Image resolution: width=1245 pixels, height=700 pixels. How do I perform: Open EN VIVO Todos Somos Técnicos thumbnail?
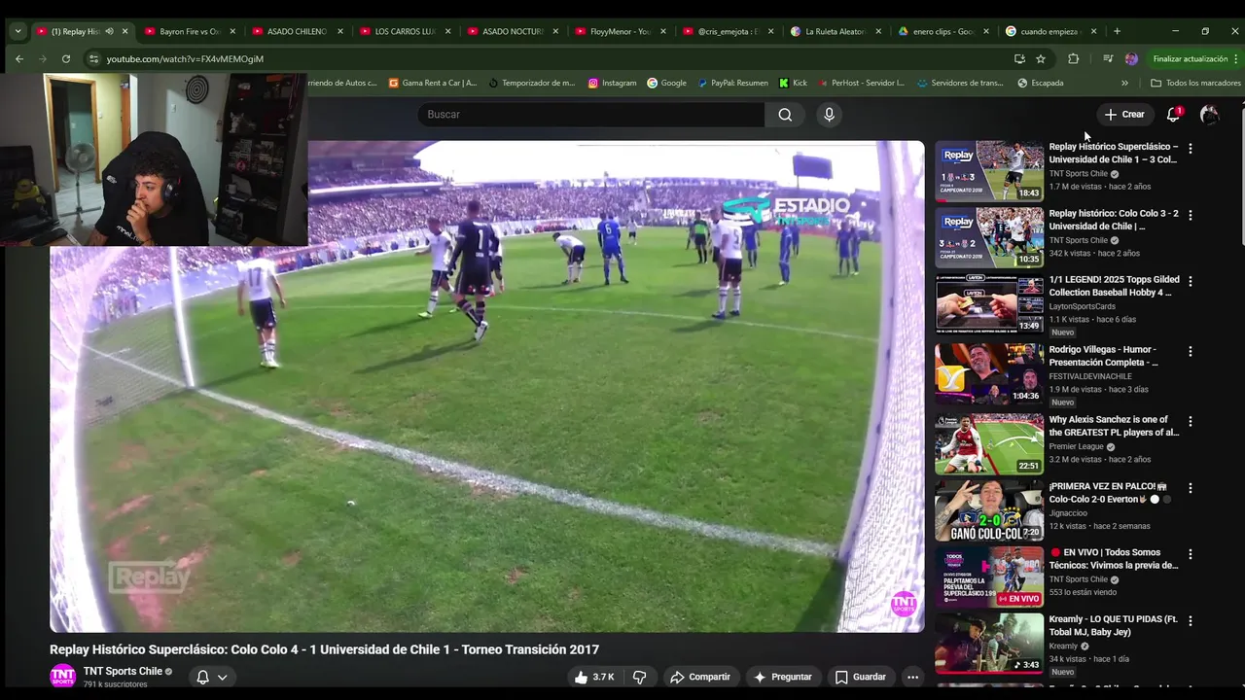coord(989,577)
